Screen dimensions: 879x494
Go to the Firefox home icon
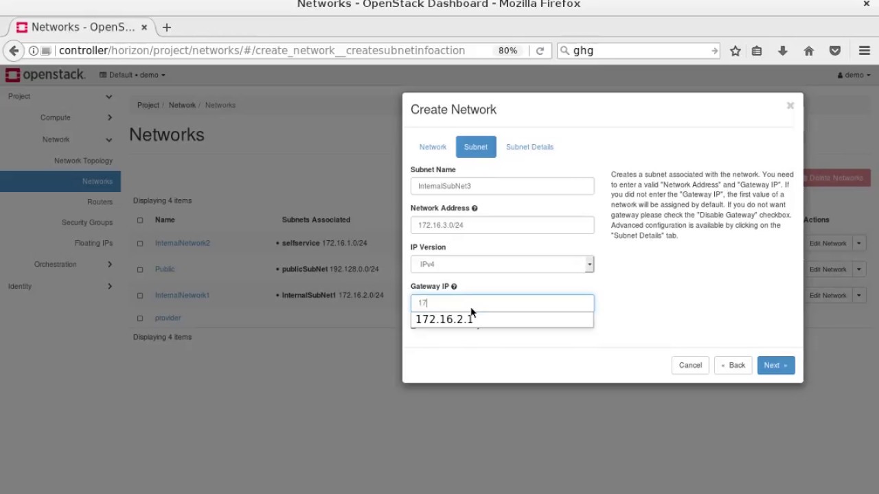click(809, 51)
